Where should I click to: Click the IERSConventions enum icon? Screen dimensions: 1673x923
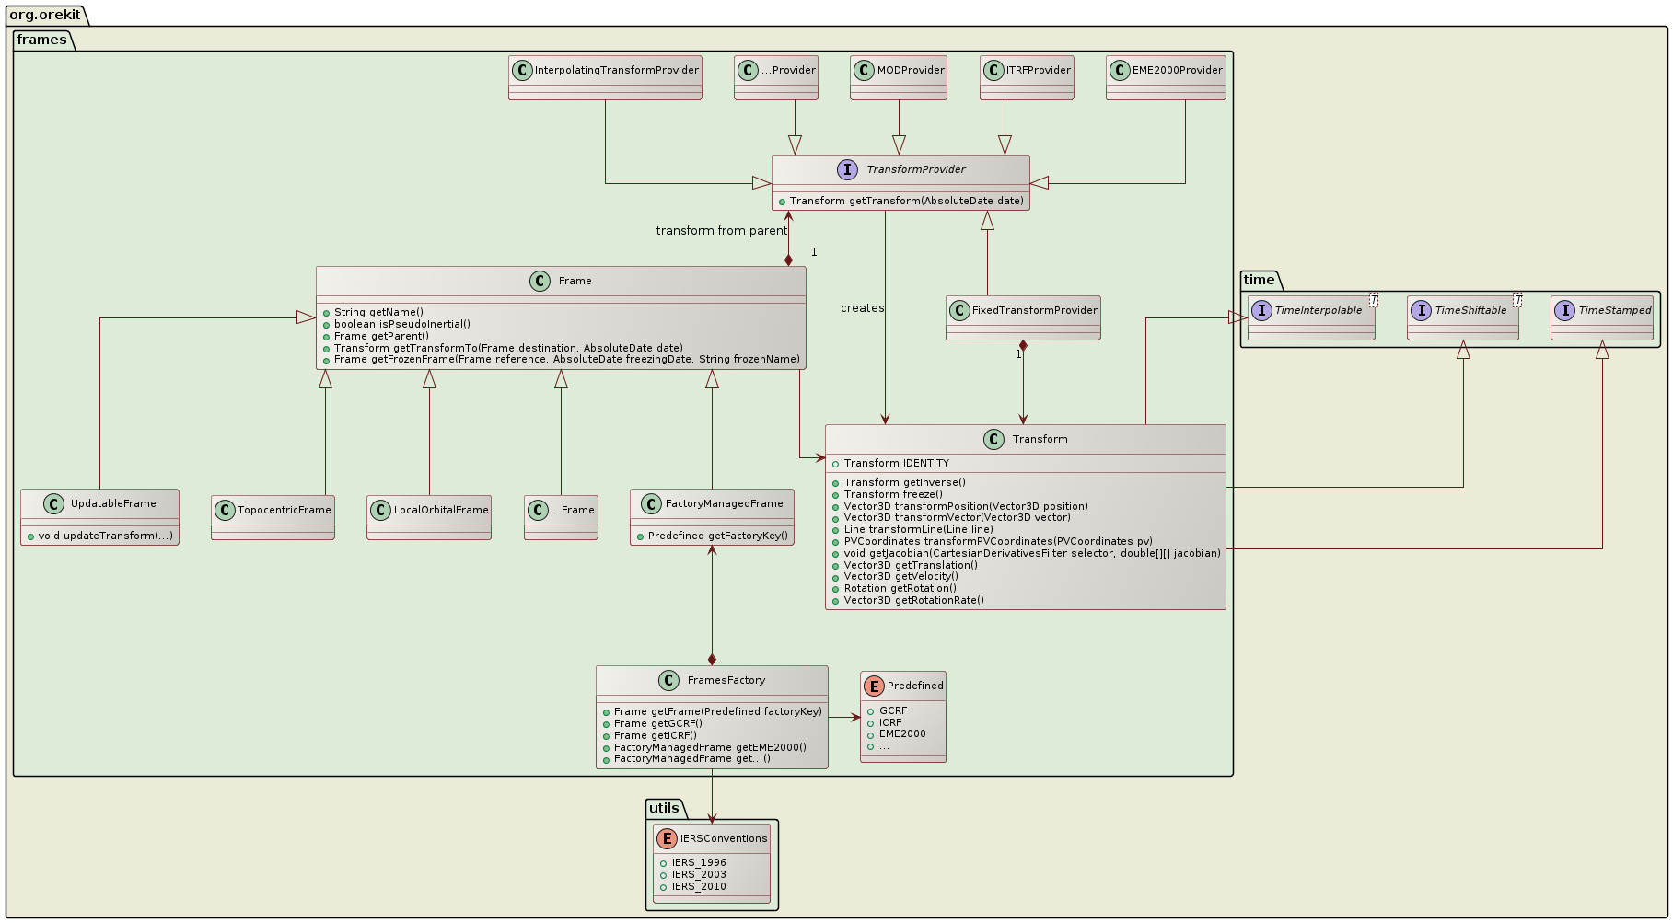point(667,838)
